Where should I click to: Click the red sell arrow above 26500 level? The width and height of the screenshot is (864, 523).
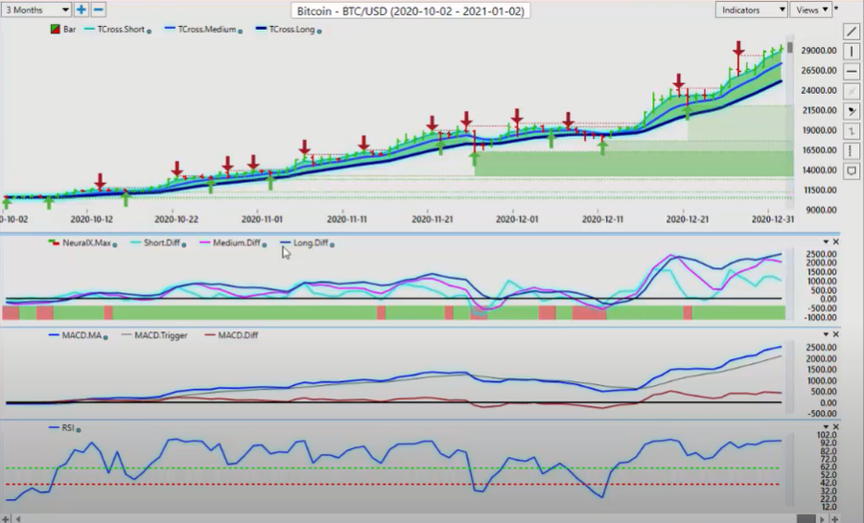point(738,49)
